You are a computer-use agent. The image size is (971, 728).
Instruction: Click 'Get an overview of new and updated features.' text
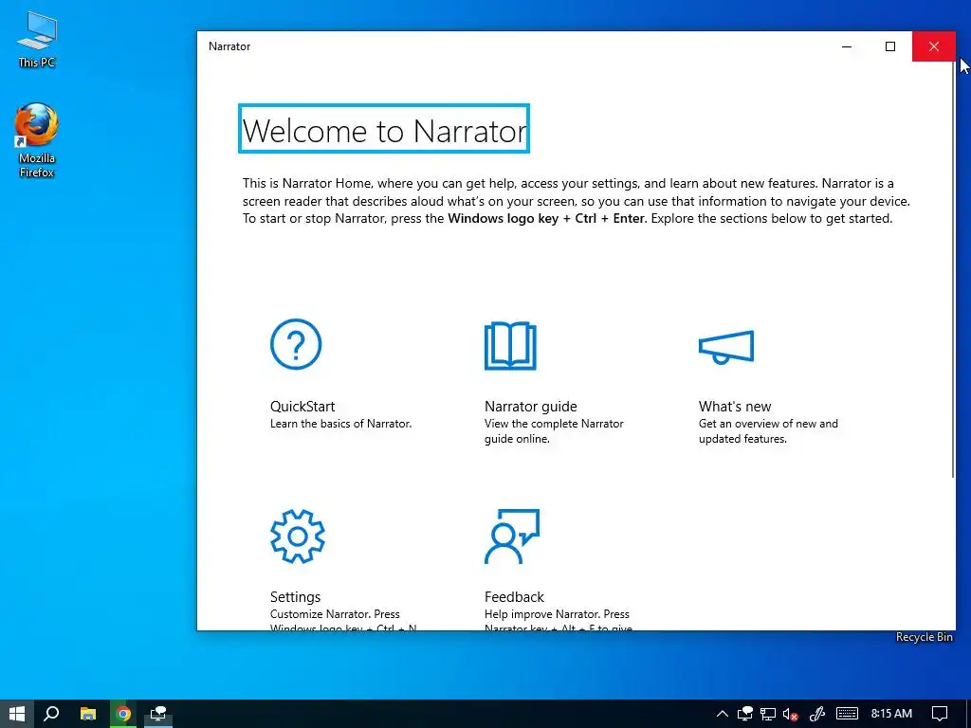(x=768, y=431)
